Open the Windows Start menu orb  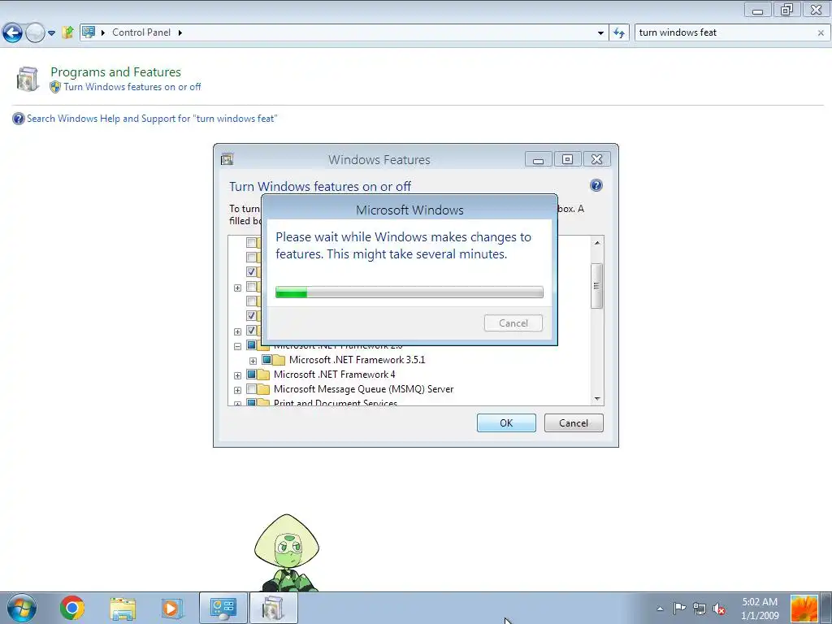[x=22, y=608]
